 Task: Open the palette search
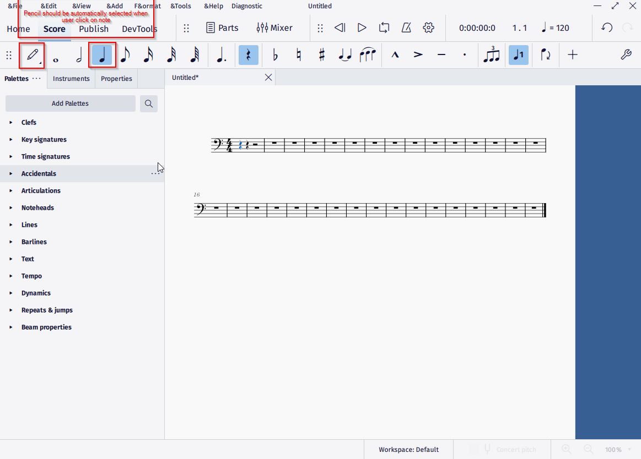(x=148, y=103)
